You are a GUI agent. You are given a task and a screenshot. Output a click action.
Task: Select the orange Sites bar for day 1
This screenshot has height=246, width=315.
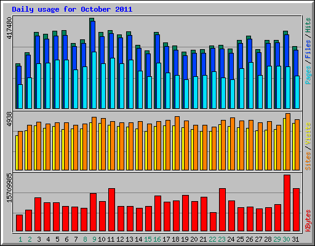click(20, 151)
